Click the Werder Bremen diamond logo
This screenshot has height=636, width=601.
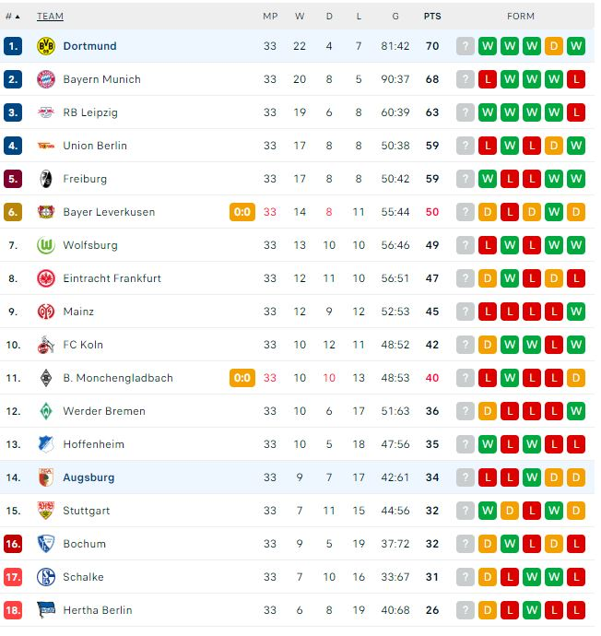click(x=46, y=411)
